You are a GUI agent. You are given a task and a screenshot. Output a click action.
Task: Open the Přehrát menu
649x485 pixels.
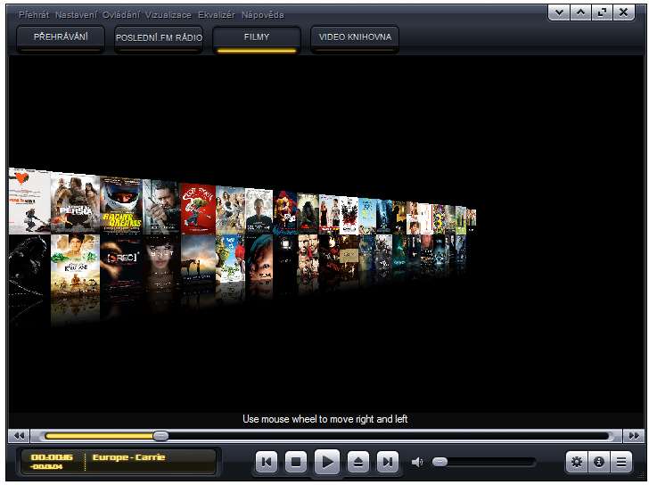point(34,15)
